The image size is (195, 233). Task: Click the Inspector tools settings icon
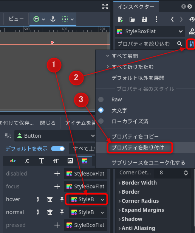[192, 44]
